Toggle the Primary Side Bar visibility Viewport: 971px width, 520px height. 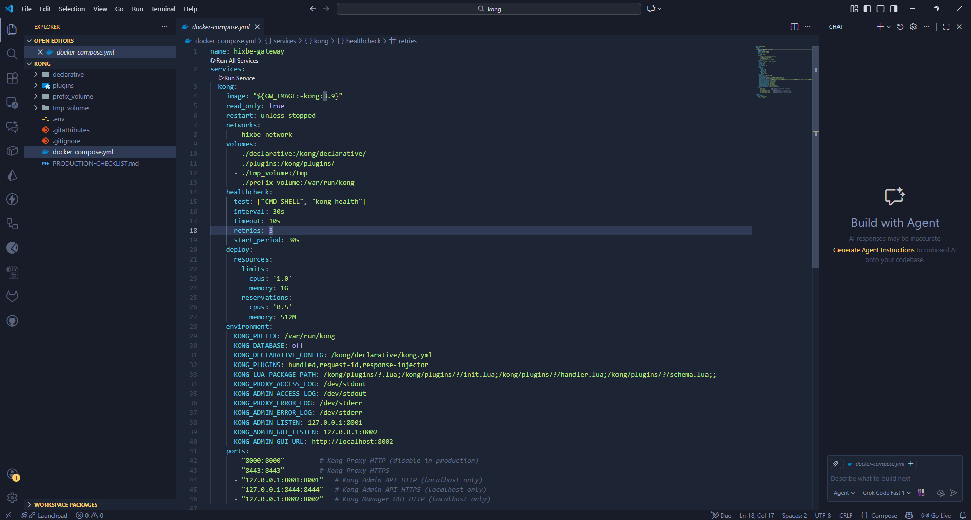[867, 9]
